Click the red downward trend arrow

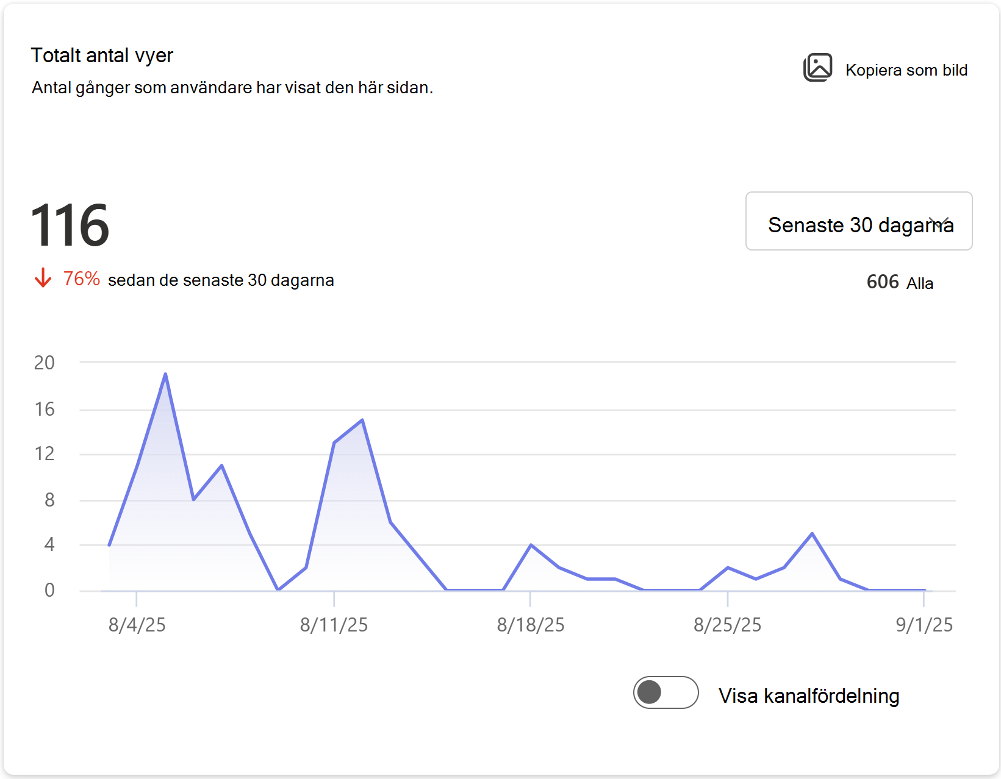(43, 278)
